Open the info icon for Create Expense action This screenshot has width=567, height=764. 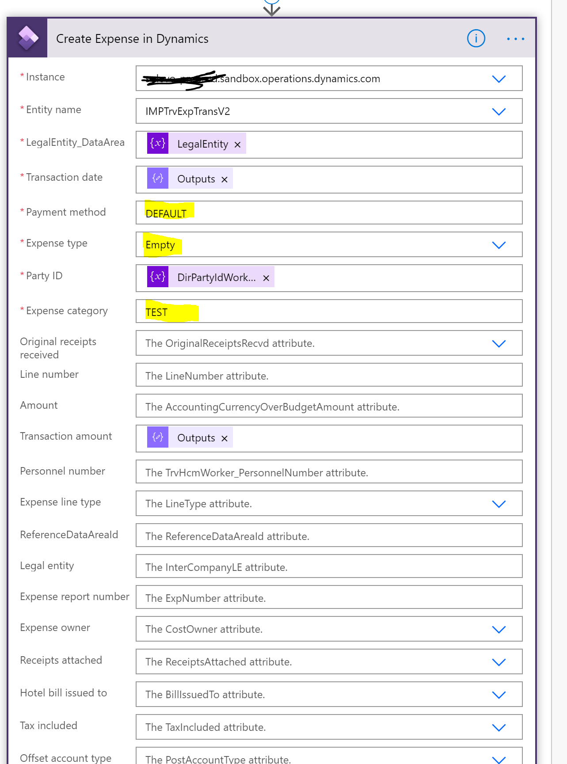(476, 38)
